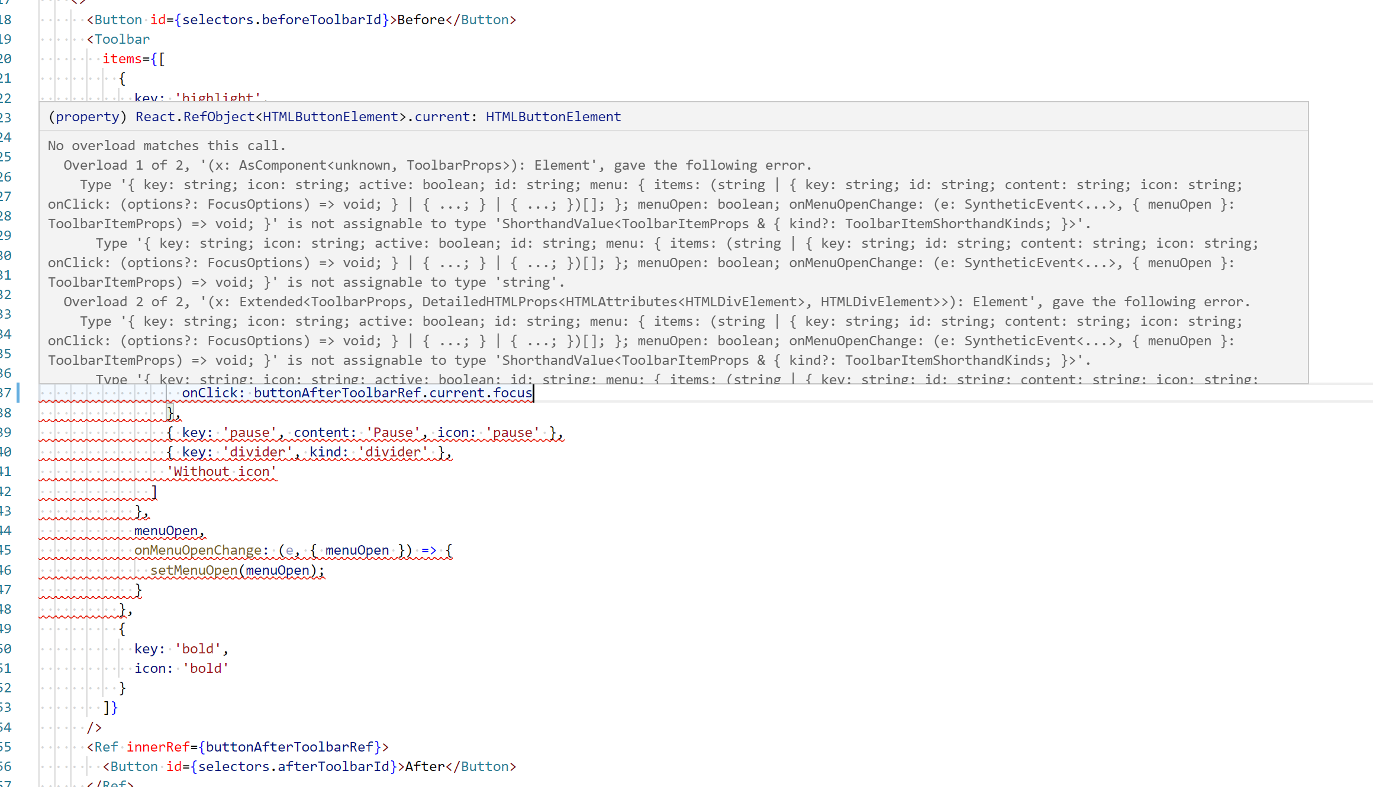Screen dimensions: 1373x787
Task: Click the onClick property on the cursor line
Action: click(210, 393)
